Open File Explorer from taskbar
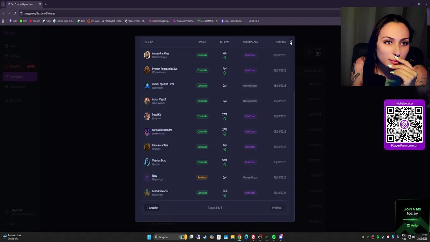Screen dimensions: 430x242 click(232, 237)
